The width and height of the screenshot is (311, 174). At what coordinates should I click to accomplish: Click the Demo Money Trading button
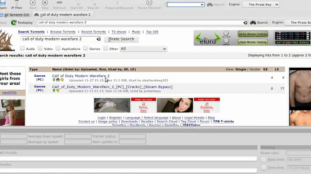pos(253,34)
